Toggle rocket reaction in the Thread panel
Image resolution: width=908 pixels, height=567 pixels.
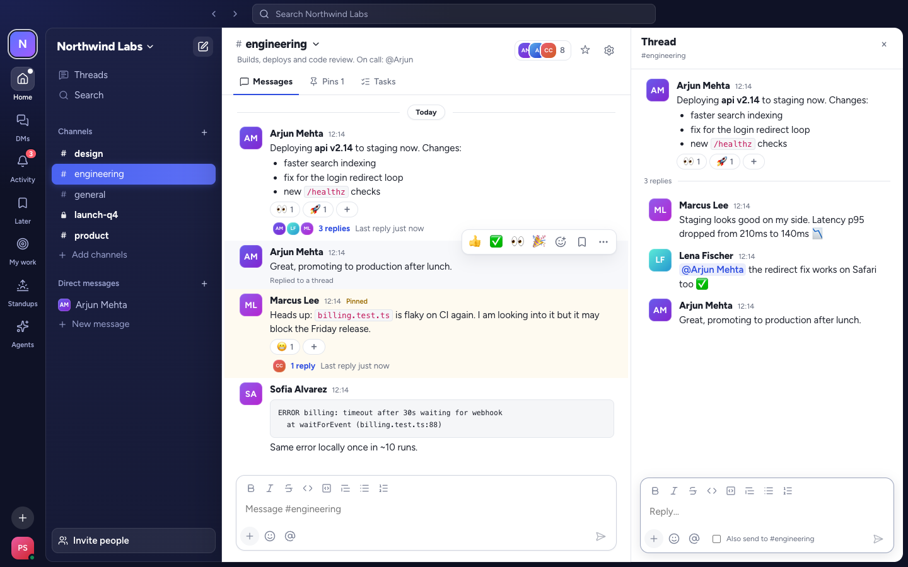pos(725,161)
